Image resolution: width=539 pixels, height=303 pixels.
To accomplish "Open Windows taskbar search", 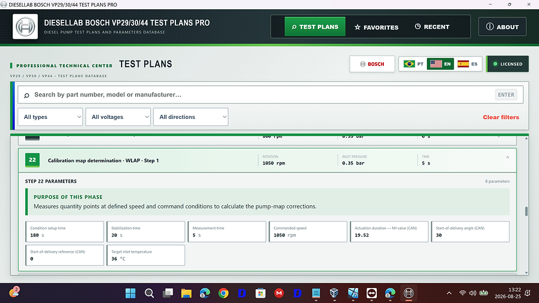I will [149, 293].
